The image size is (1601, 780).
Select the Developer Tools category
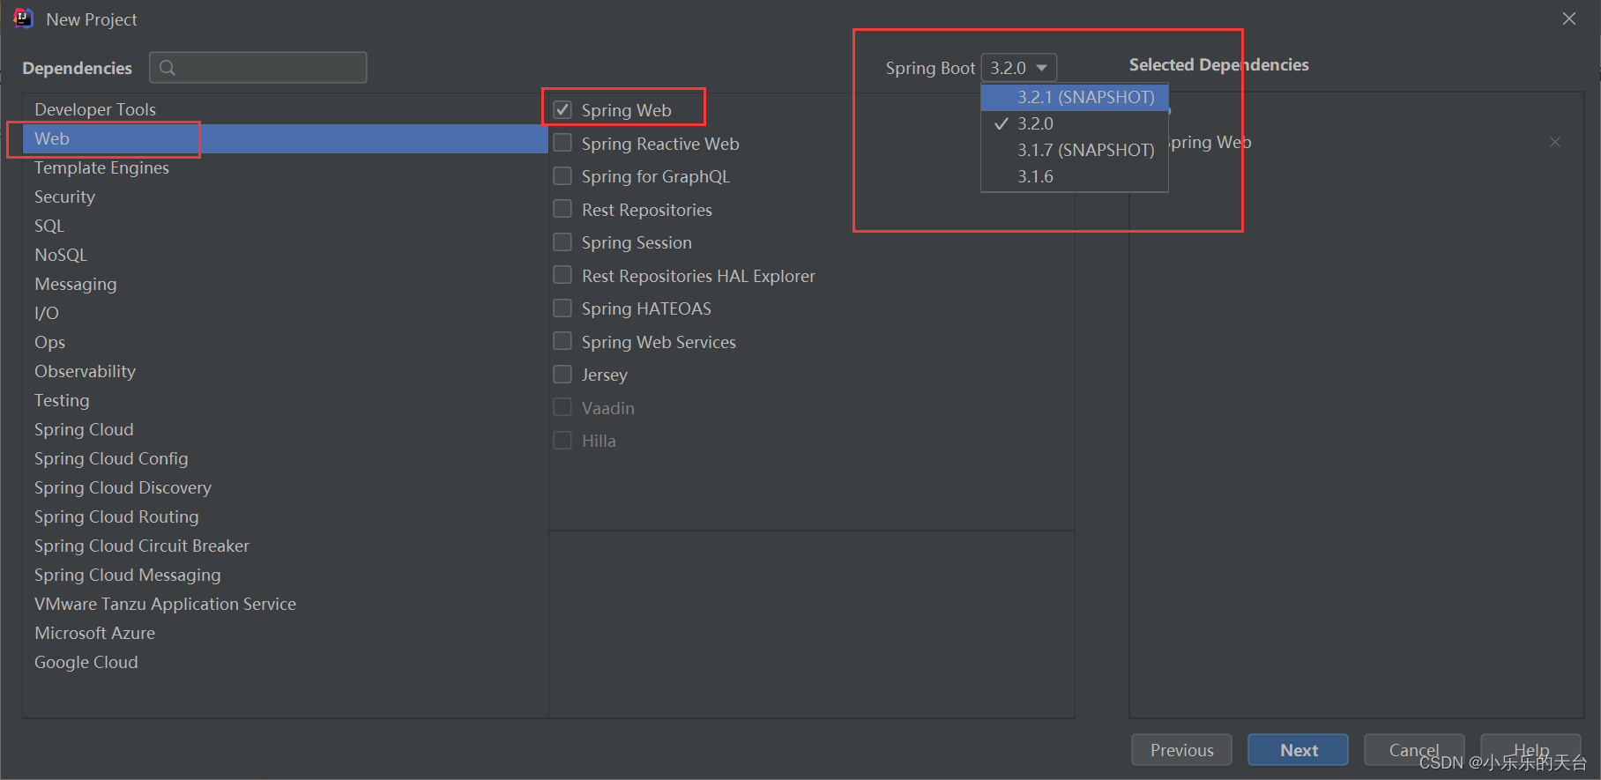[285, 109]
